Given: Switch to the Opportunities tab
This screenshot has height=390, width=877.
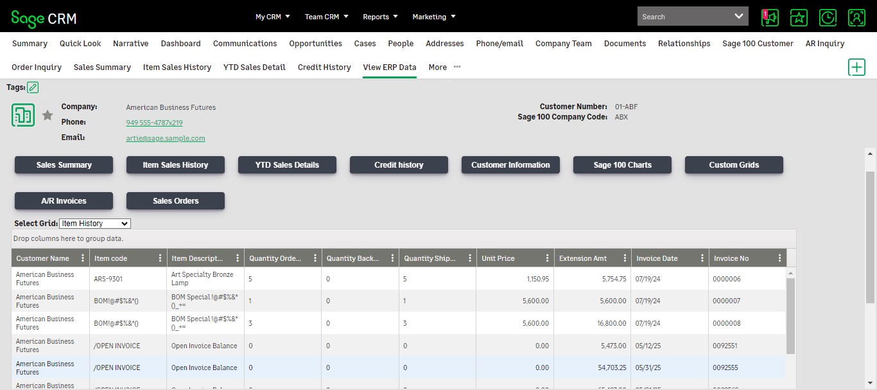Looking at the screenshot, I should tap(315, 44).
